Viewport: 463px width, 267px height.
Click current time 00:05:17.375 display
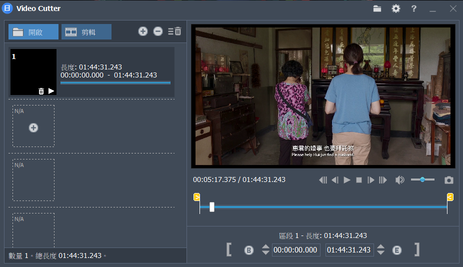[214, 179]
